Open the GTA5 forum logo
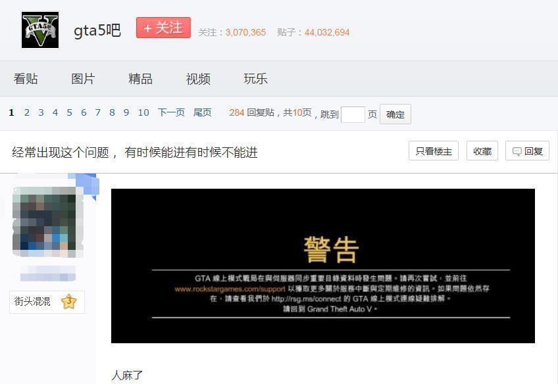The height and width of the screenshot is (384, 558). [x=40, y=30]
